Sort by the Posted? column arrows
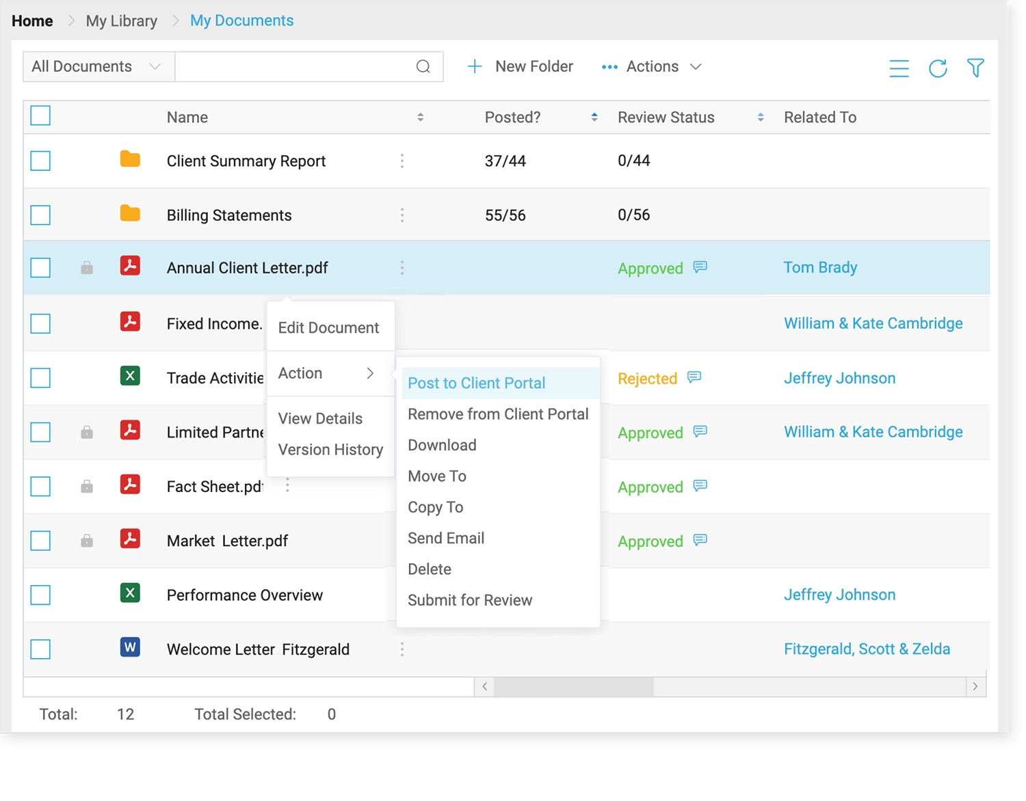 click(594, 118)
